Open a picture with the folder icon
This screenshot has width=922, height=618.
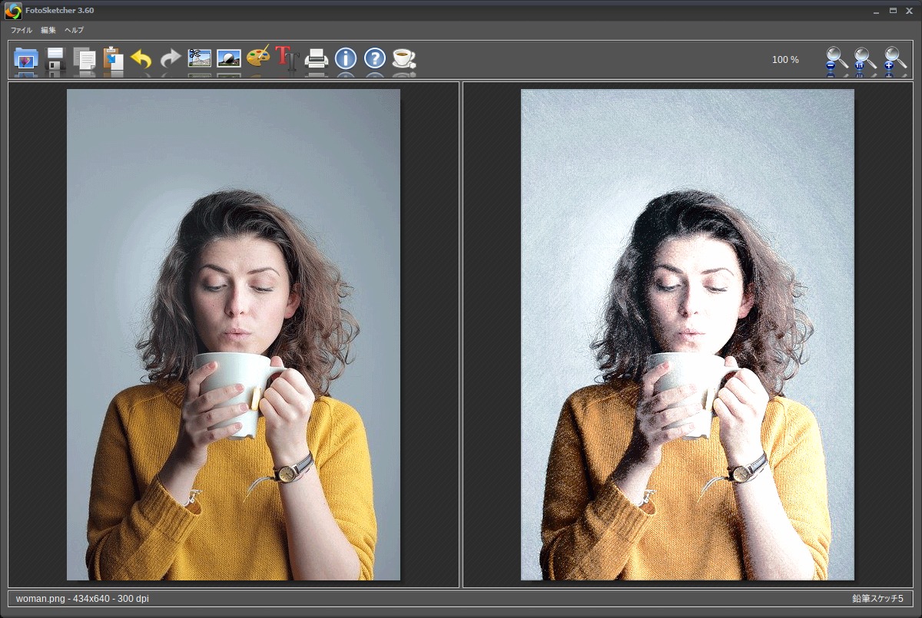[26, 58]
